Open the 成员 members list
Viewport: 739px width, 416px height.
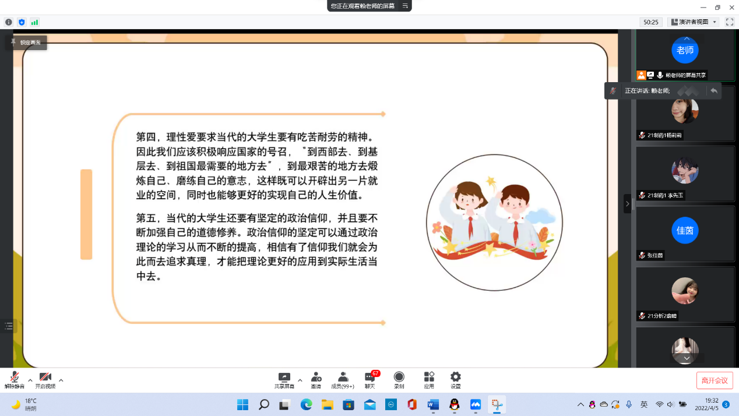click(x=343, y=380)
